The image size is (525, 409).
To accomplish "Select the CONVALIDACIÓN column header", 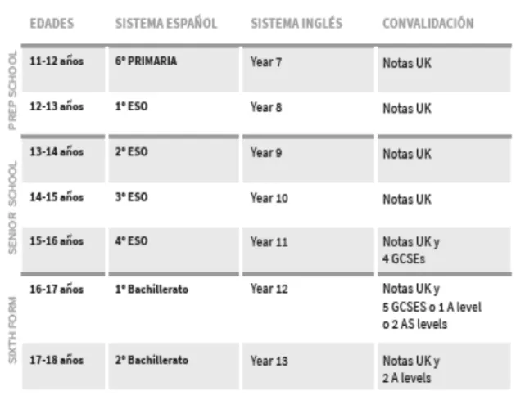I will click(428, 23).
